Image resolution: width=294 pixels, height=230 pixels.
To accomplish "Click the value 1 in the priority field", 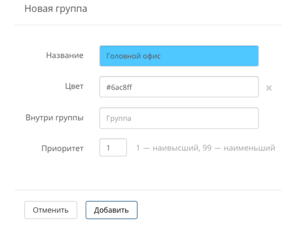I will pos(109,148).
